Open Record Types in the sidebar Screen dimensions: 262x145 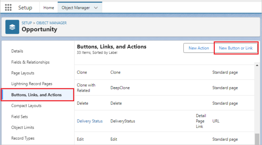pos(23,138)
